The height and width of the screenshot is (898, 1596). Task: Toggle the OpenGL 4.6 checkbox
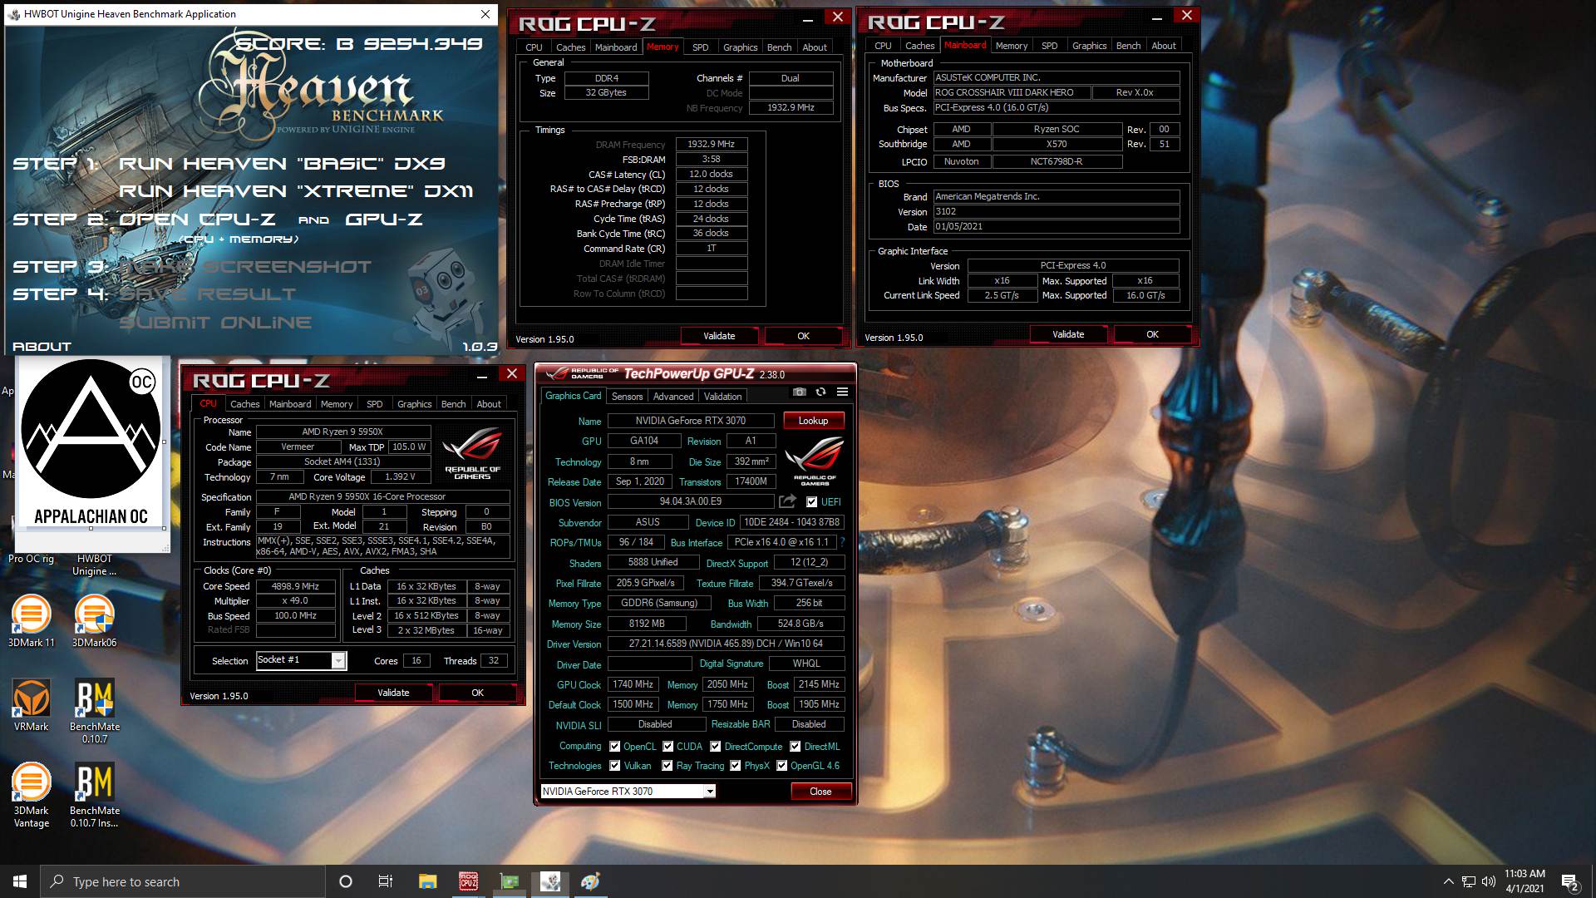781,765
